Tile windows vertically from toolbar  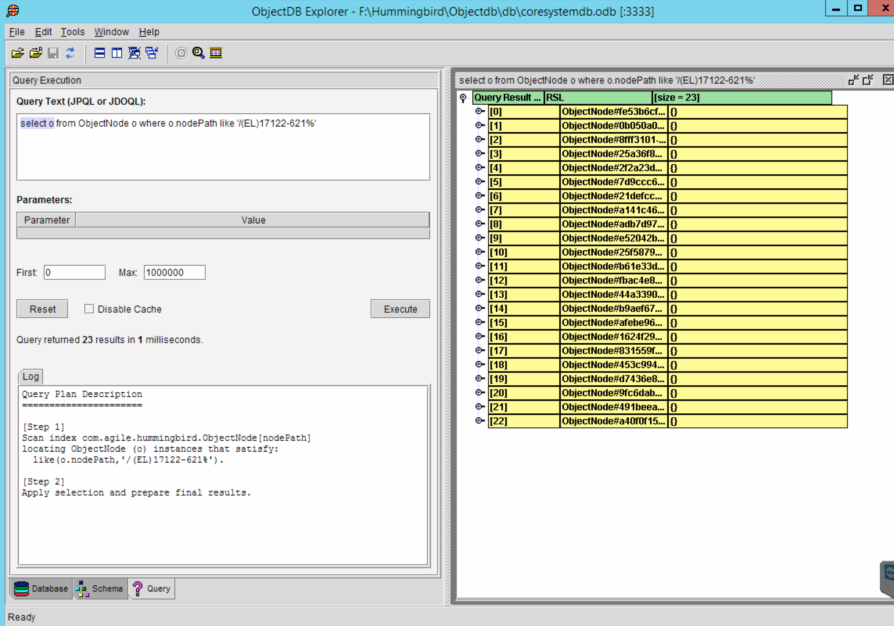117,53
